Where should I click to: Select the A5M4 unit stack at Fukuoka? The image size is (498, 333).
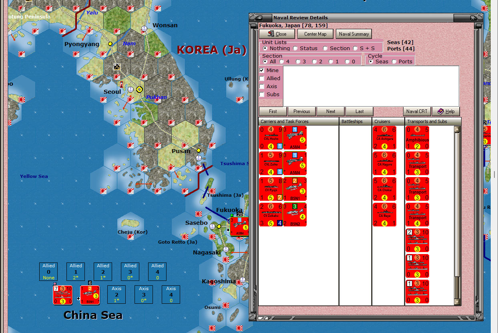(239, 226)
